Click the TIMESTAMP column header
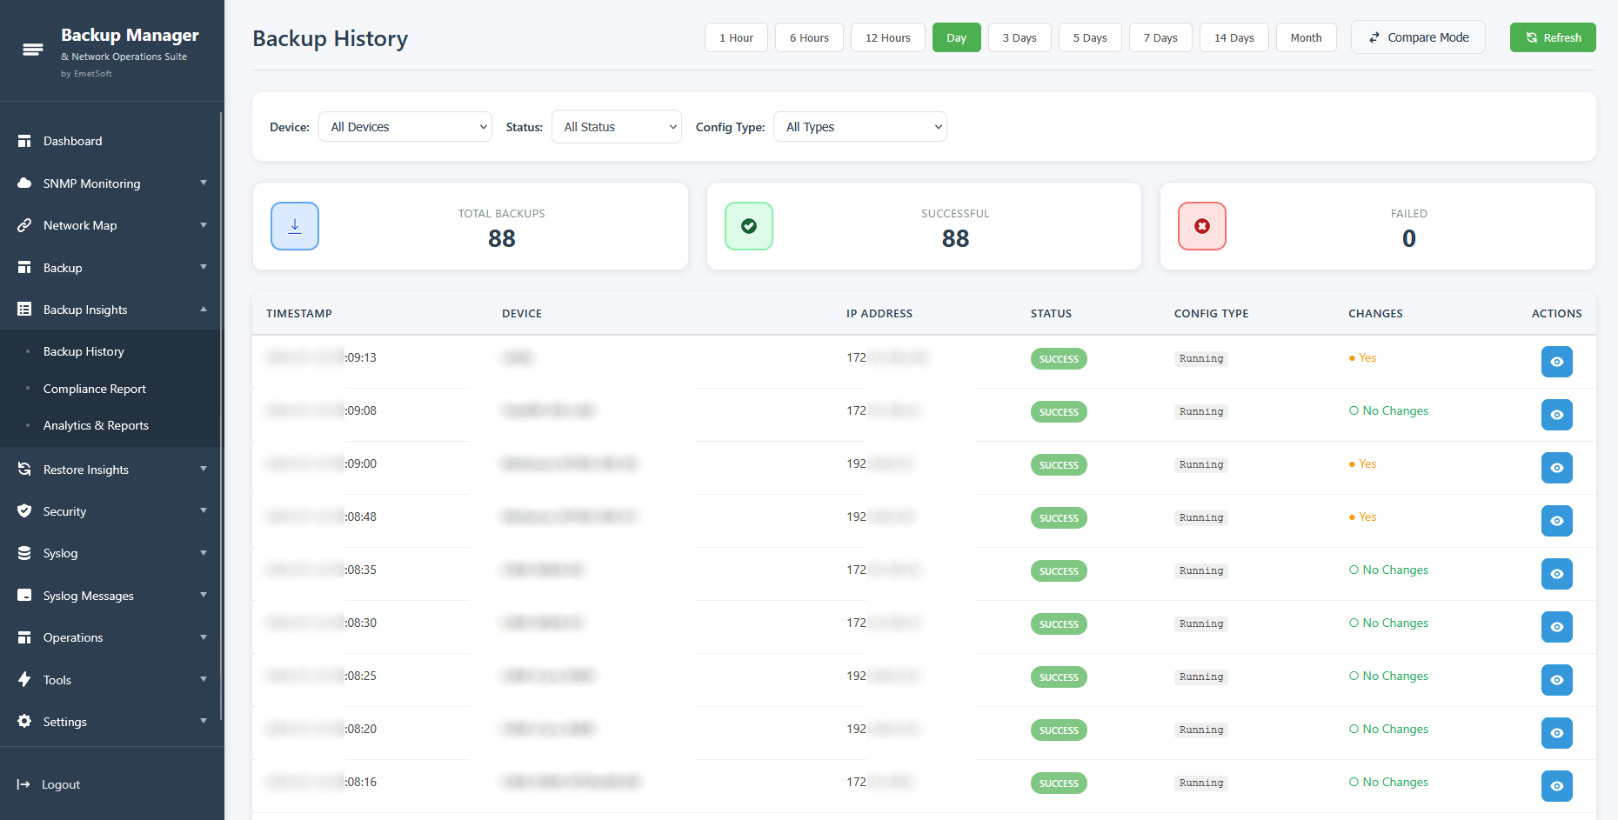The width and height of the screenshot is (1618, 820). (x=299, y=313)
